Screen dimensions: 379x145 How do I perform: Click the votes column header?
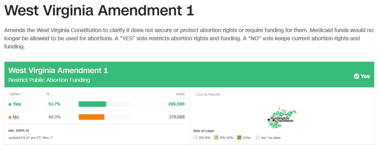point(180,94)
